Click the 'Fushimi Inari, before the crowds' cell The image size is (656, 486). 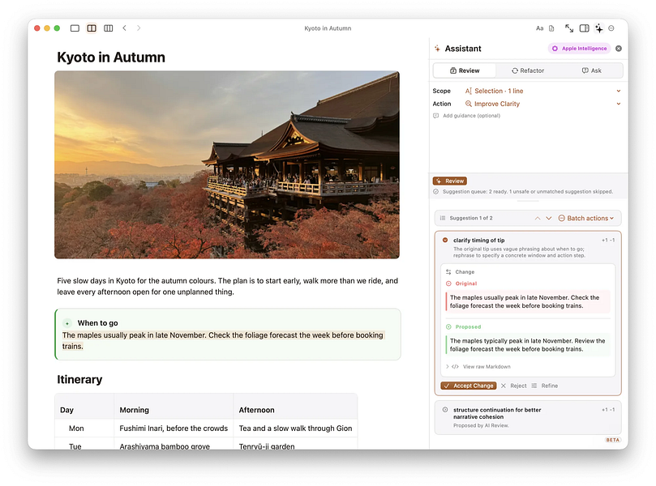[174, 428]
